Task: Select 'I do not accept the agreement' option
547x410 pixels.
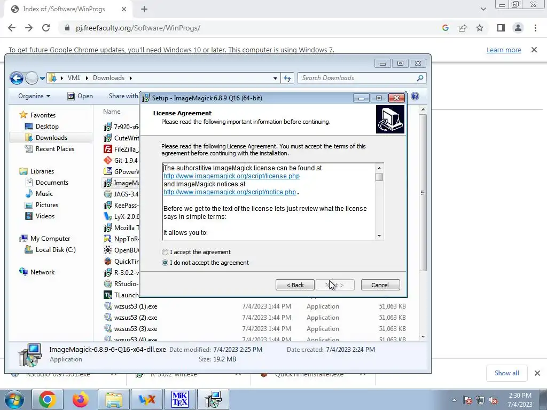Action: pyautogui.click(x=166, y=263)
